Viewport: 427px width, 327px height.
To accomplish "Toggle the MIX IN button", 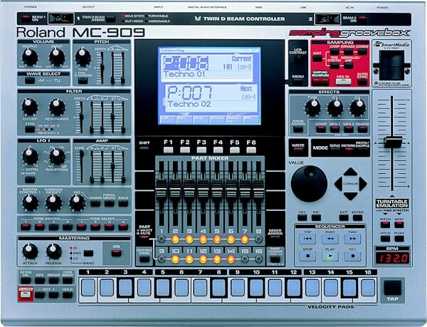I will [343, 81].
